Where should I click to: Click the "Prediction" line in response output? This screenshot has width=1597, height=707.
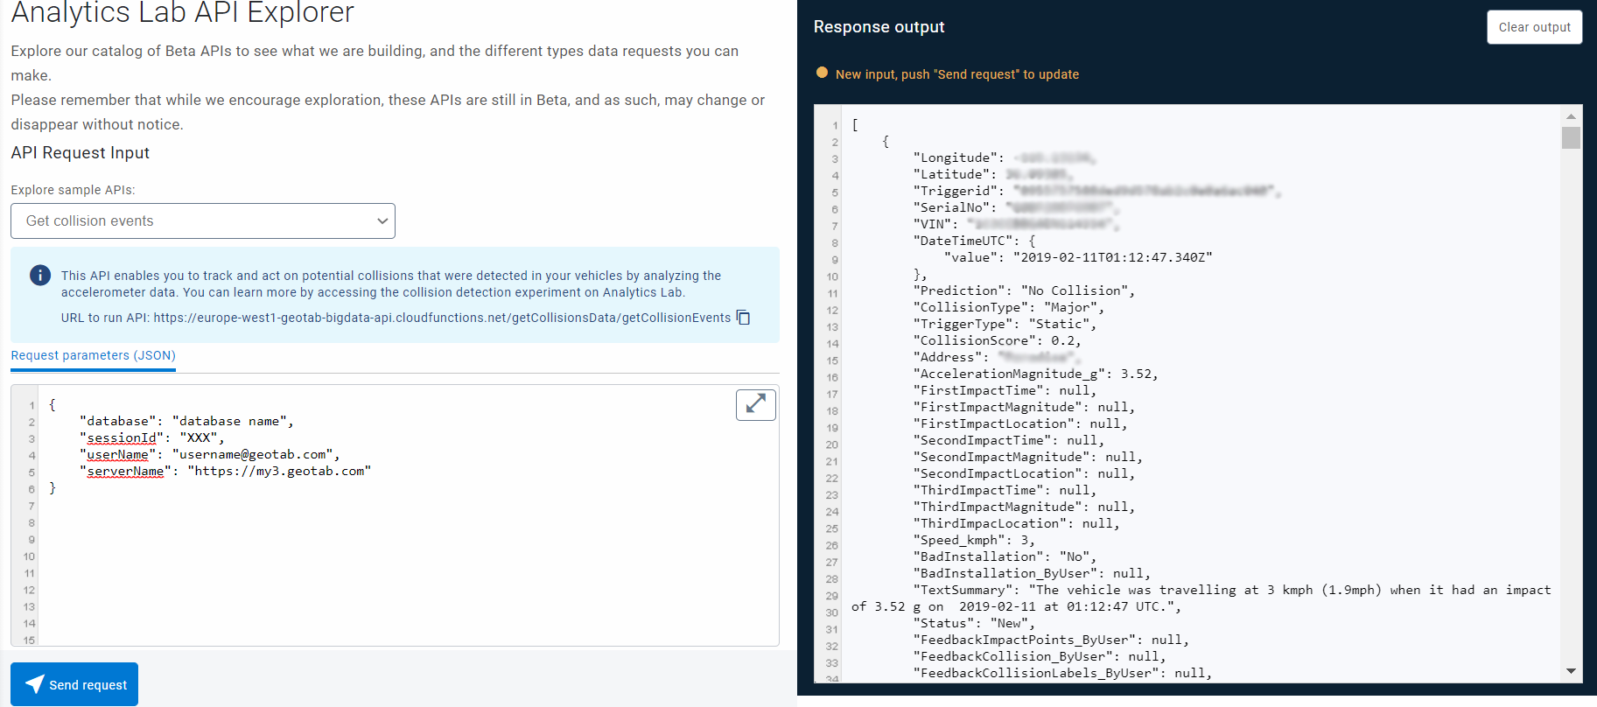[1023, 290]
